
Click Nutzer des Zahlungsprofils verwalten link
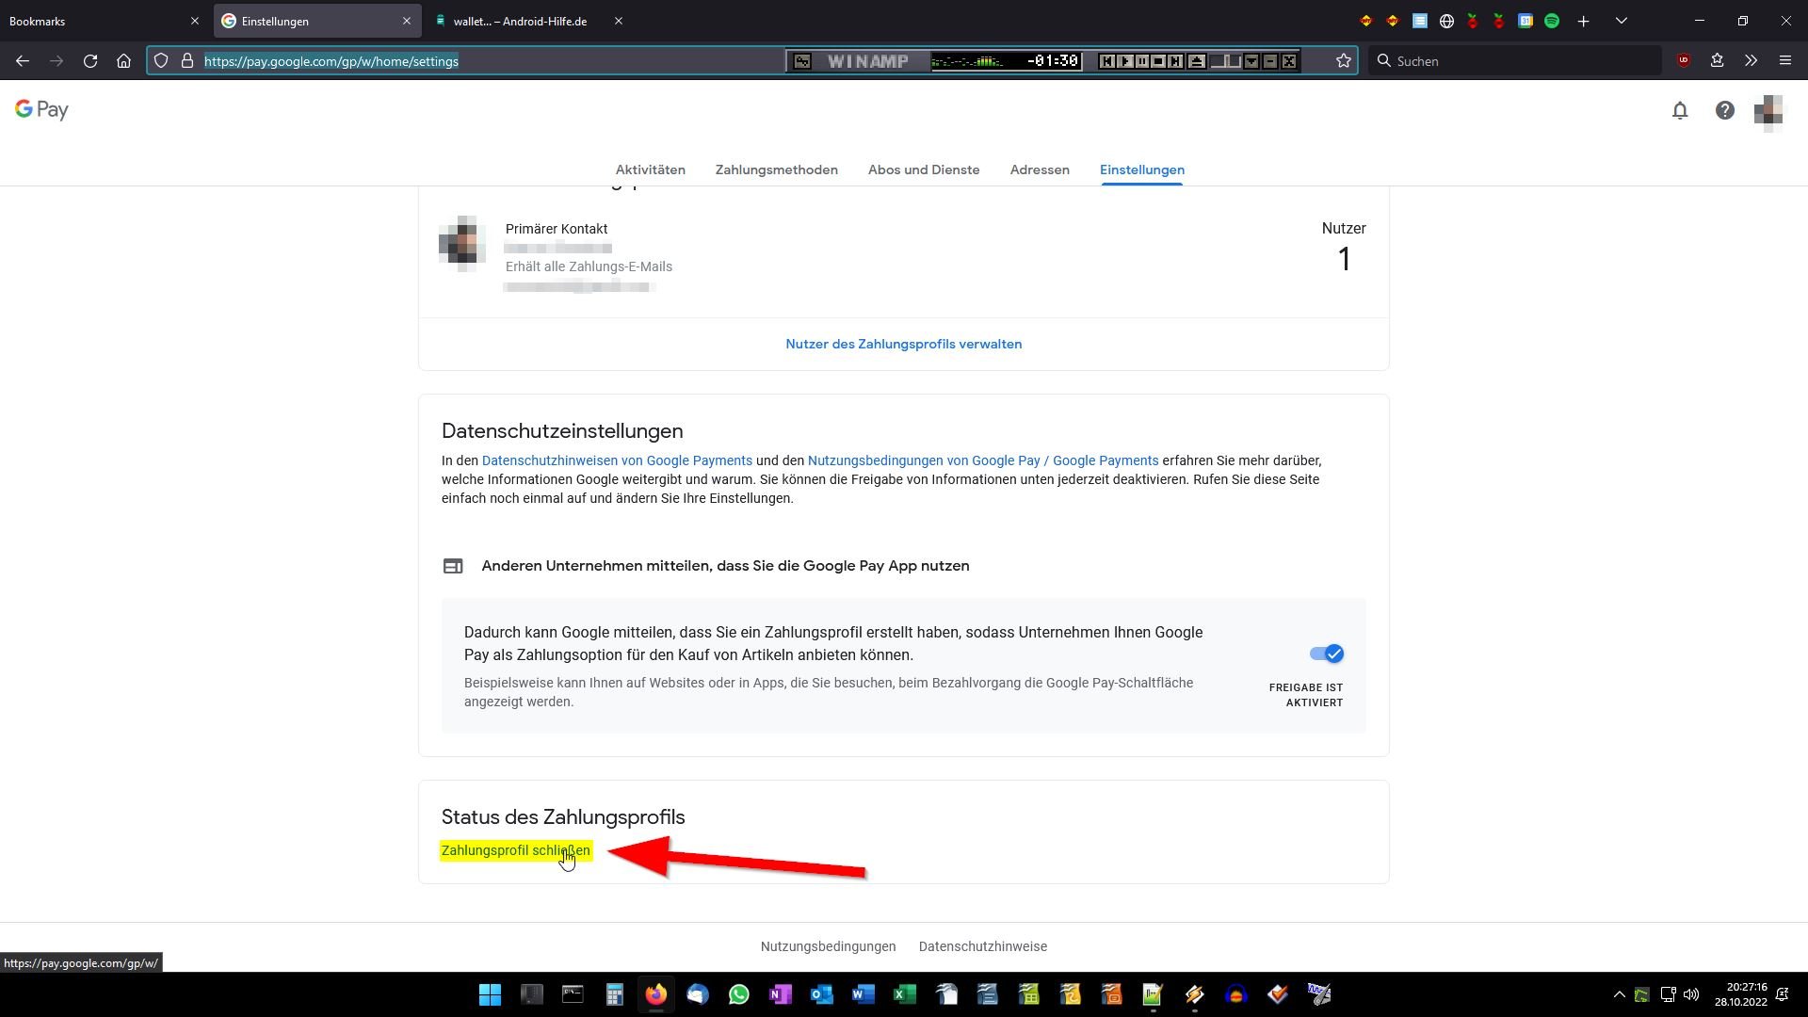[x=903, y=345]
